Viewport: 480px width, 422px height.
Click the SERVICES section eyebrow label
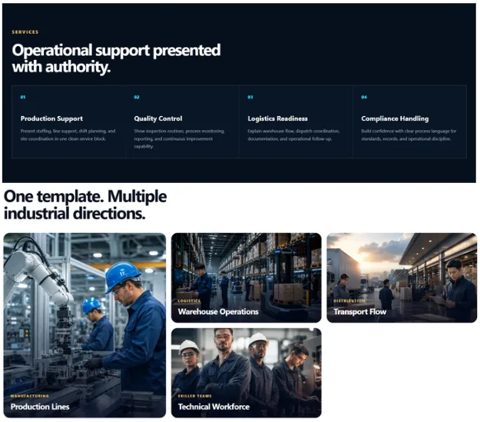point(25,32)
